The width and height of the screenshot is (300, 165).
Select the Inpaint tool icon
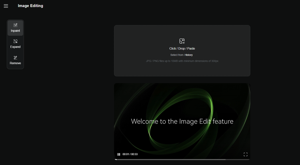click(16, 25)
